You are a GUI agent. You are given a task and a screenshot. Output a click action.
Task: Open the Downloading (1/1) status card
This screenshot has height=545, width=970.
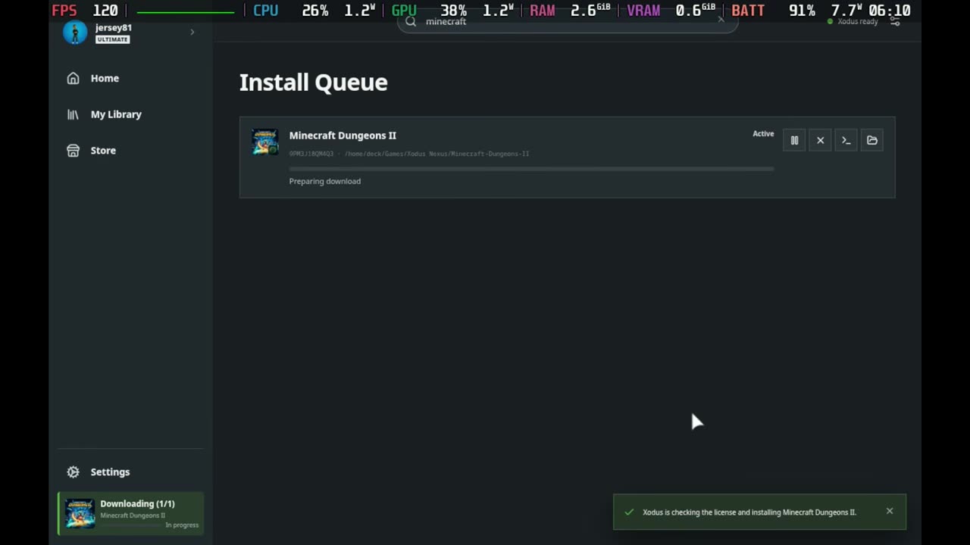coord(131,514)
